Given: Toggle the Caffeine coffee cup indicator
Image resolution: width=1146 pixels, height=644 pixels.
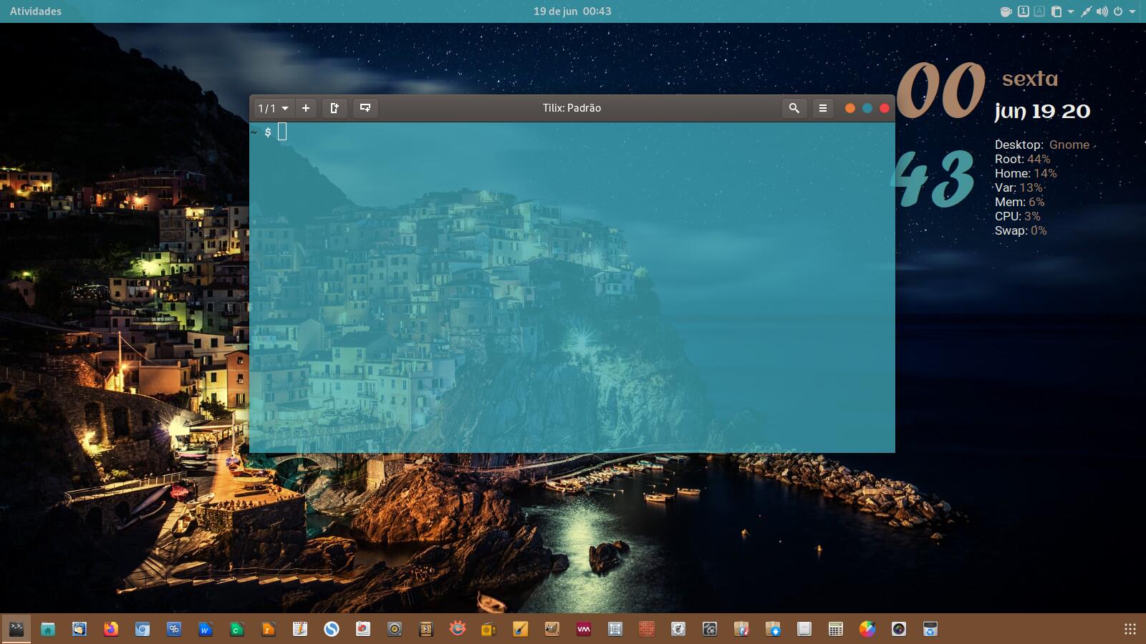Looking at the screenshot, I should 1006,11.
